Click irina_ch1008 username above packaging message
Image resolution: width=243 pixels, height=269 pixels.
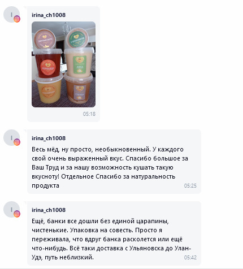pos(49,210)
